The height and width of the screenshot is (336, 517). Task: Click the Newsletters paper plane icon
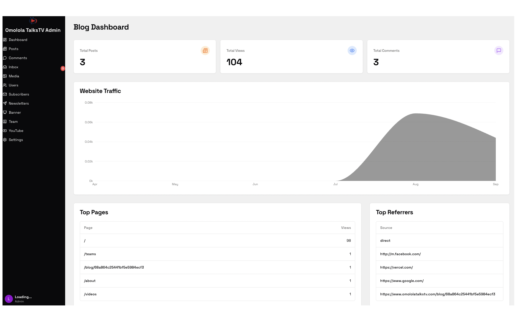pos(5,103)
